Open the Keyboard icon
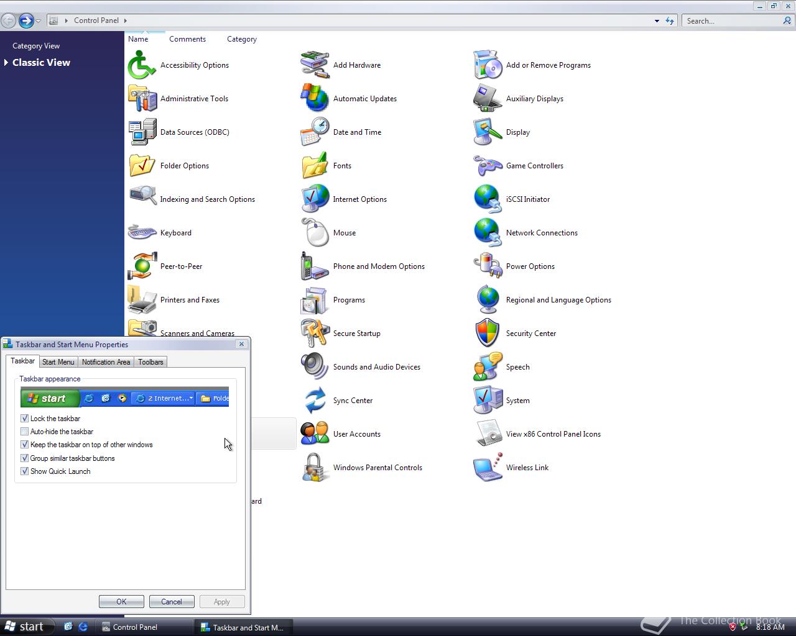This screenshot has width=796, height=636. tap(142, 233)
